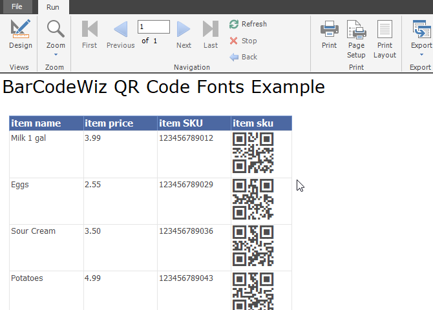Click the price 3.99 cell
This screenshot has height=310, width=433.
tap(120, 154)
